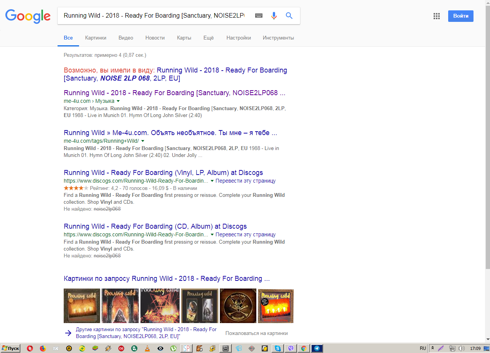Screen dimensions: 490x353
Task: Open Viber from the taskbar
Action: tap(291, 348)
